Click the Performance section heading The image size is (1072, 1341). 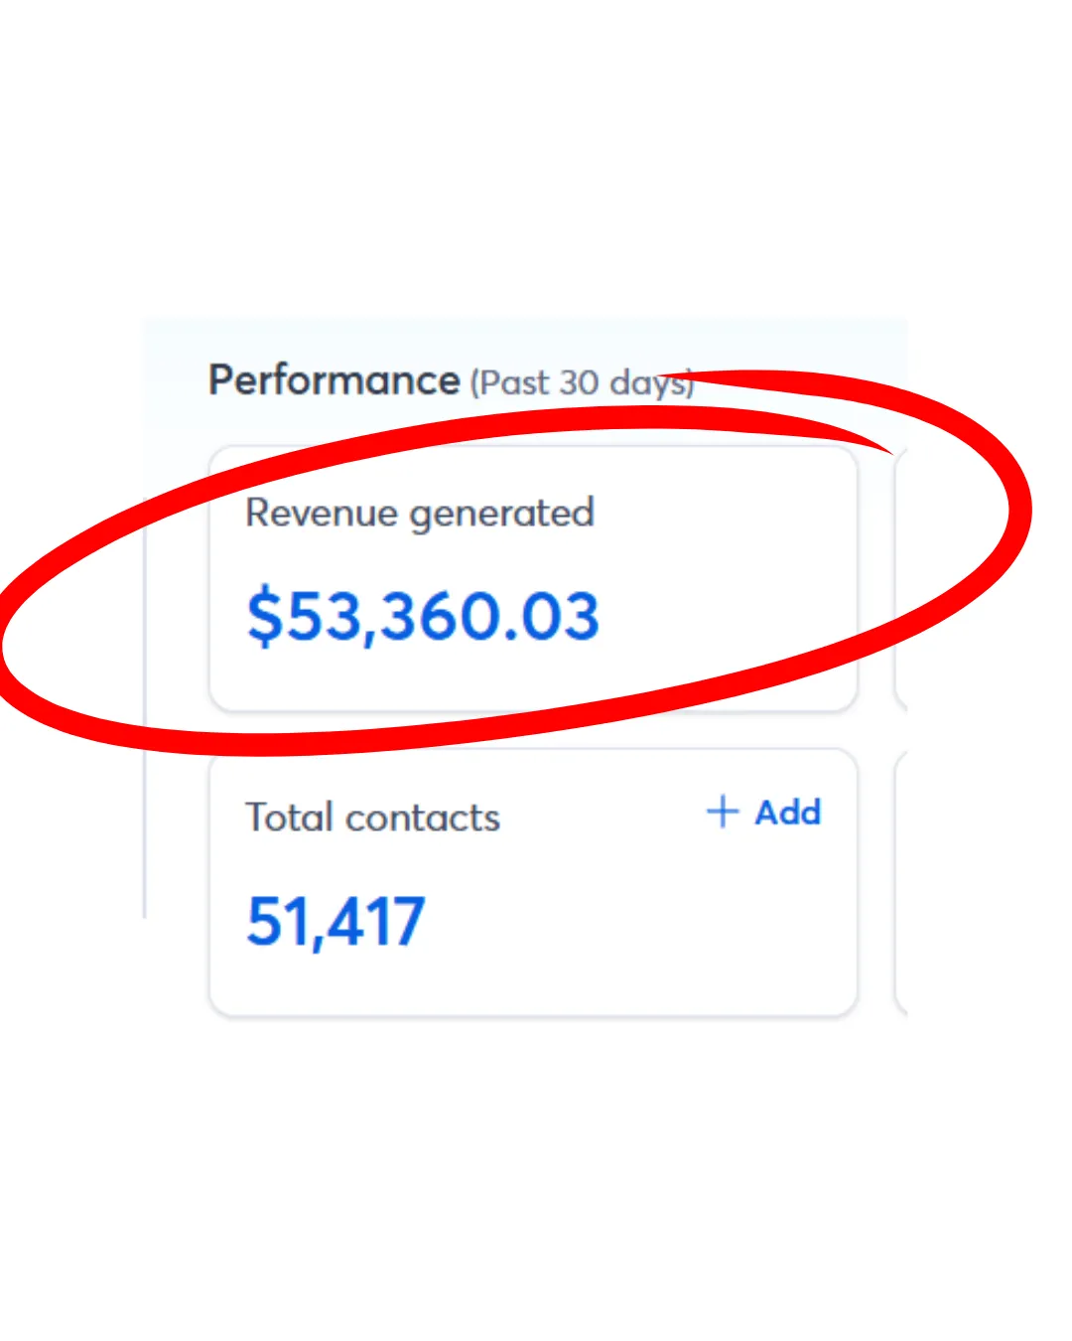click(334, 380)
